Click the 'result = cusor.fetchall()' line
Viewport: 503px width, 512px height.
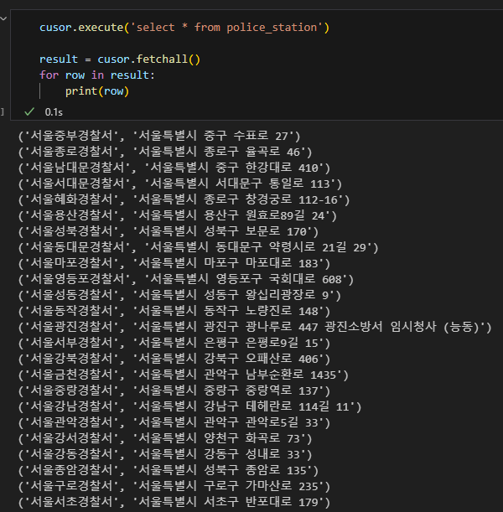(x=120, y=59)
